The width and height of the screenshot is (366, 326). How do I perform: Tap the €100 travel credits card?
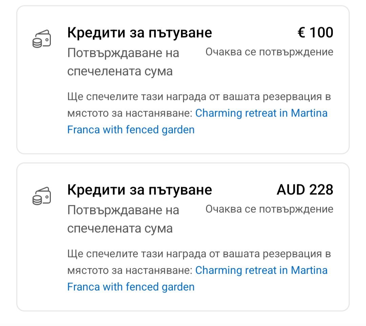183,80
